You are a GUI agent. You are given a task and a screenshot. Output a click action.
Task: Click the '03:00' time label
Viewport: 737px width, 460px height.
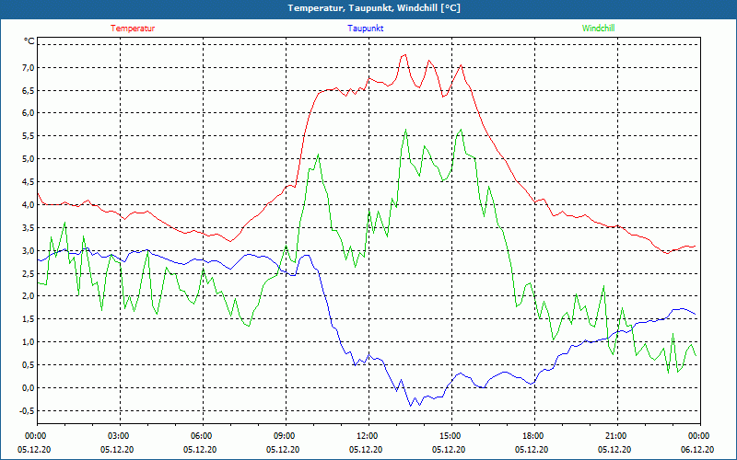(117, 435)
